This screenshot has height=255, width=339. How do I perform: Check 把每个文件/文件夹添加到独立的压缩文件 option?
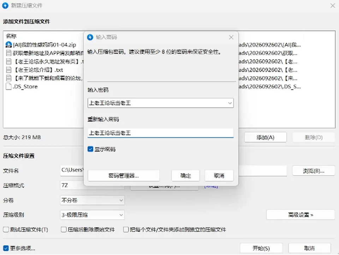coord(126,230)
